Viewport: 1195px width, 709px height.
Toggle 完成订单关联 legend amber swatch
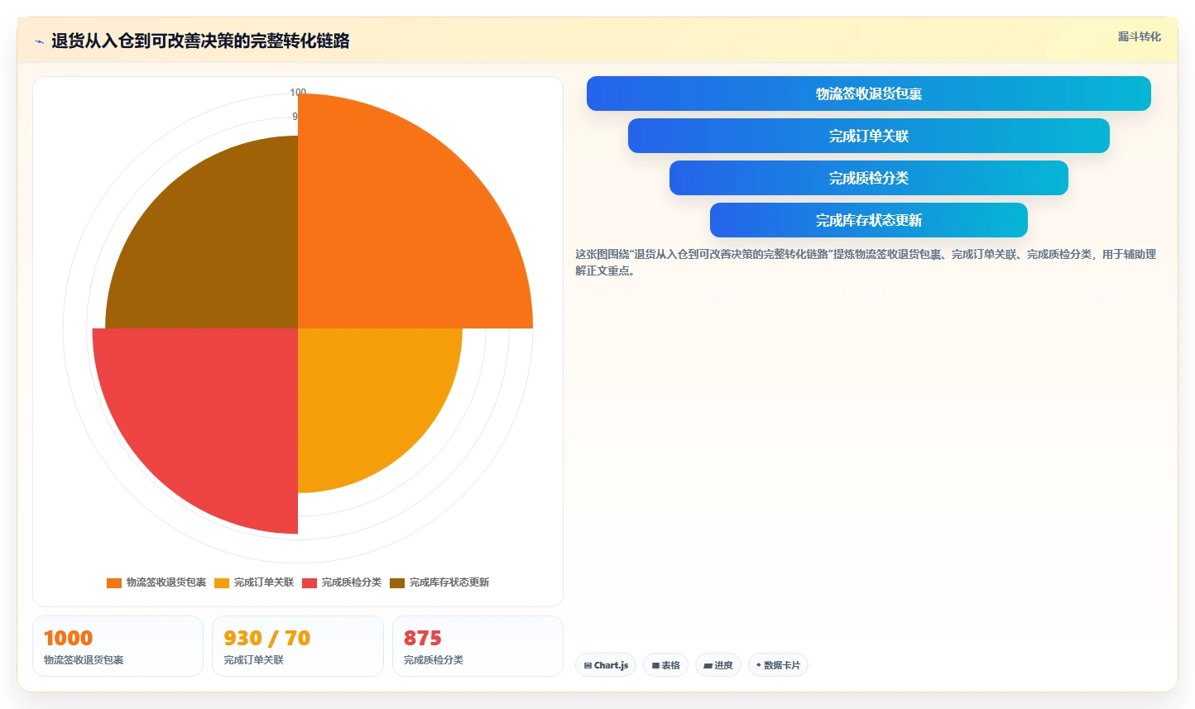click(x=222, y=582)
